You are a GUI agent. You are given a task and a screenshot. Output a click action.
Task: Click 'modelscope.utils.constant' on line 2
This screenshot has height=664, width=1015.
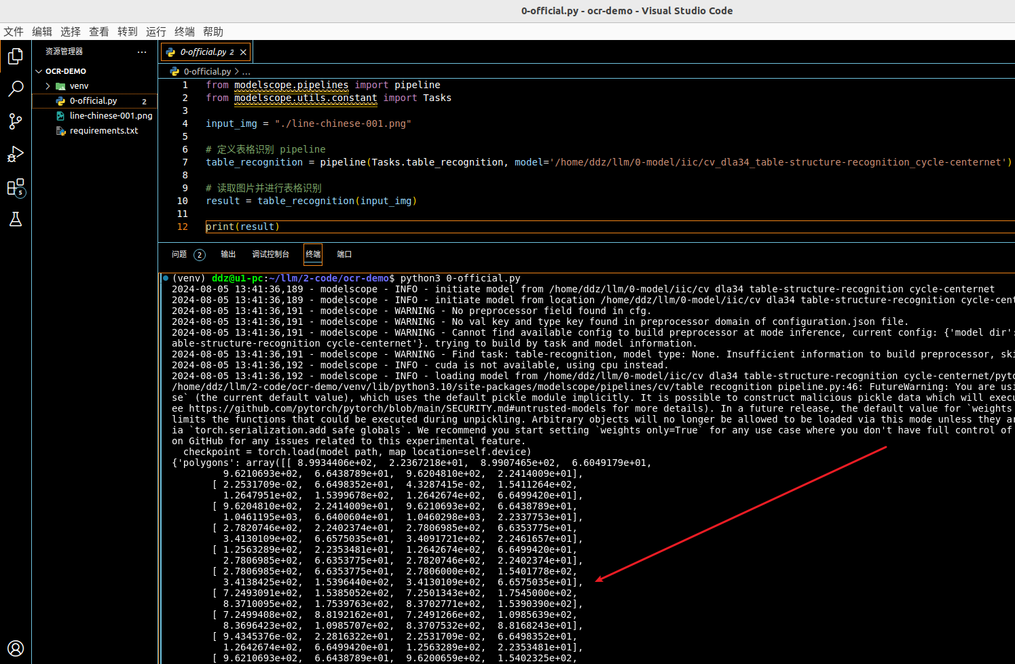click(306, 98)
